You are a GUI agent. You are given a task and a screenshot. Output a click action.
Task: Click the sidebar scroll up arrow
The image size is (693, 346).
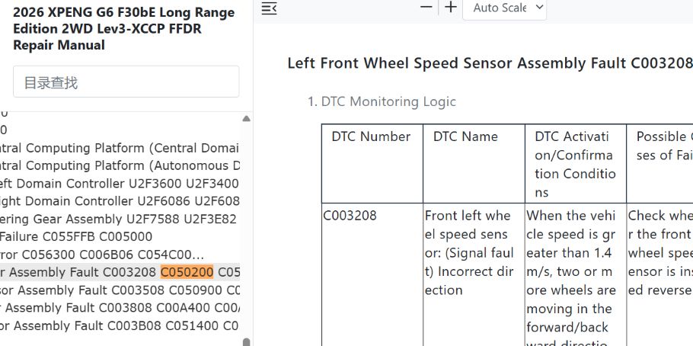246,119
